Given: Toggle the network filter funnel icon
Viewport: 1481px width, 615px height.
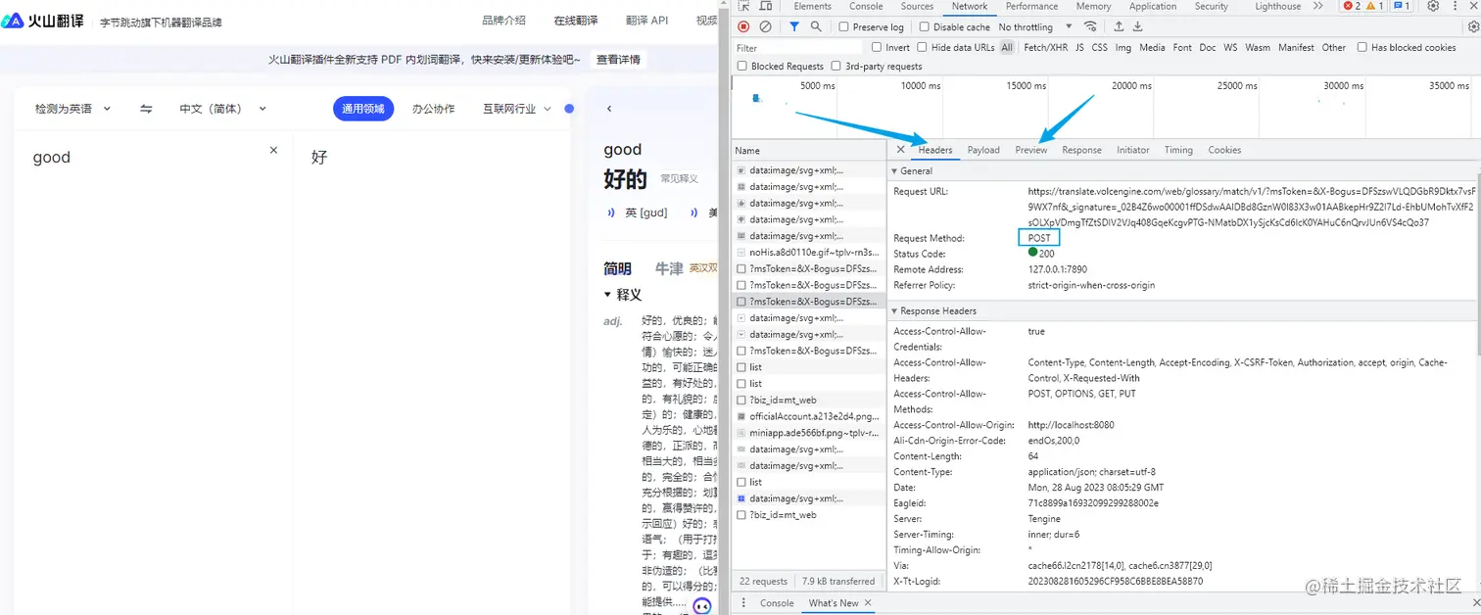Looking at the screenshot, I should pos(794,27).
